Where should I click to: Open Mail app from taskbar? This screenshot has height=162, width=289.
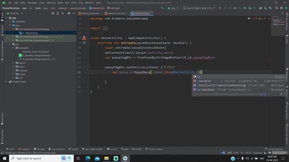point(97,158)
